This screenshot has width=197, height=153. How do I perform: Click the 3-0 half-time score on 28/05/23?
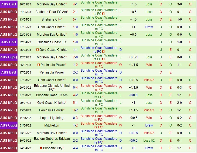(179, 4)
